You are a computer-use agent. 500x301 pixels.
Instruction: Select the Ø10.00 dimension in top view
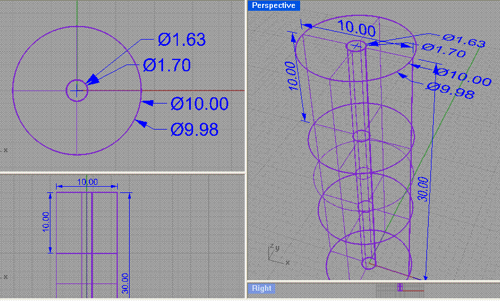coord(199,104)
